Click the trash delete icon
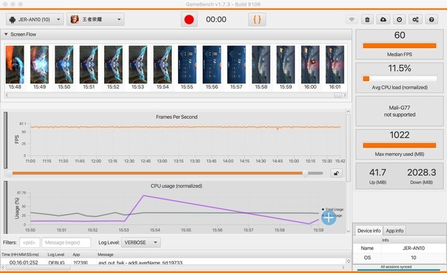This screenshot has height=273, width=447. pos(367,20)
